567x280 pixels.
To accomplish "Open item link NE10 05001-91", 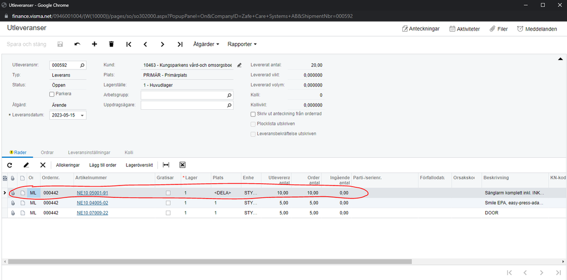I will point(93,193).
